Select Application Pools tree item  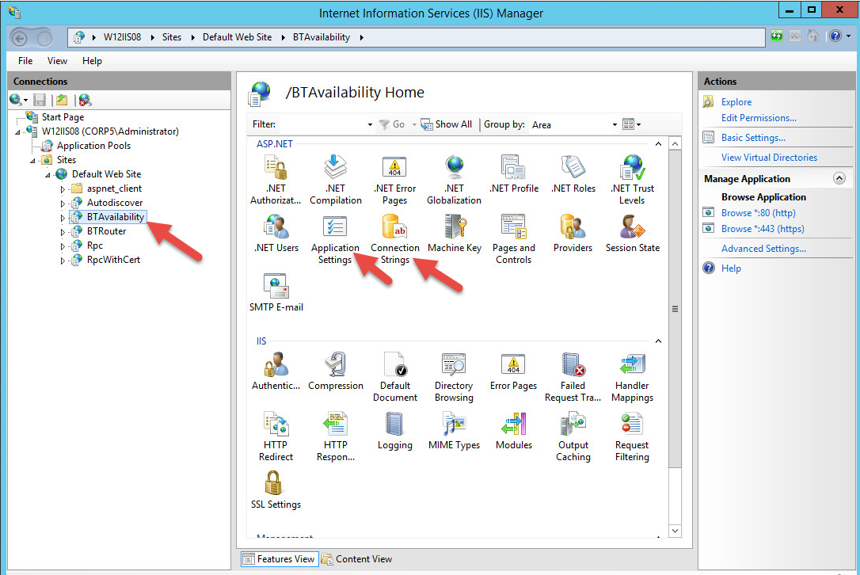[93, 146]
